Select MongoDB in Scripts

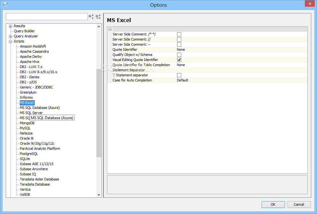click(x=27, y=123)
